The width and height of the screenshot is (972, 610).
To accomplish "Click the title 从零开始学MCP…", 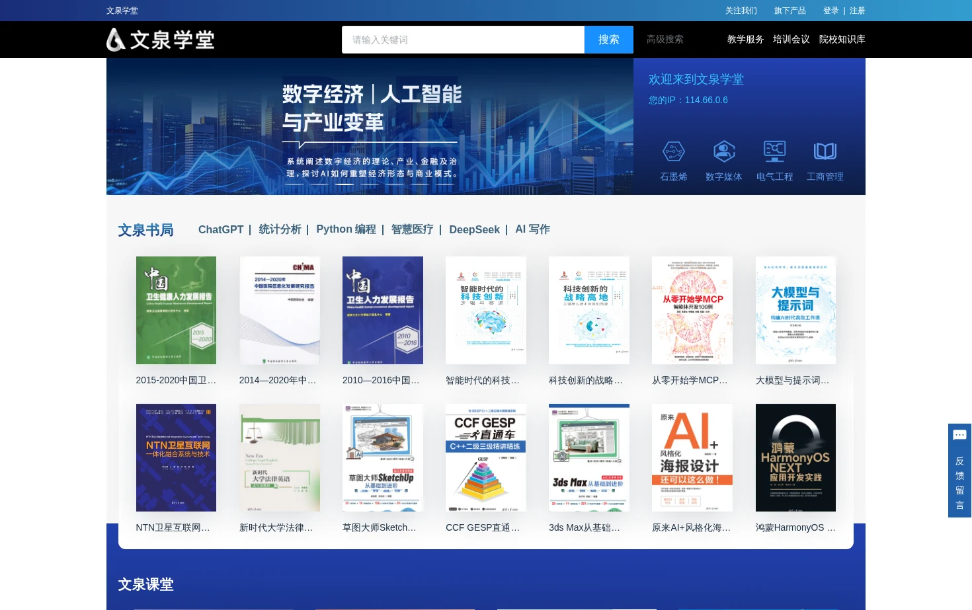I will coord(690,380).
